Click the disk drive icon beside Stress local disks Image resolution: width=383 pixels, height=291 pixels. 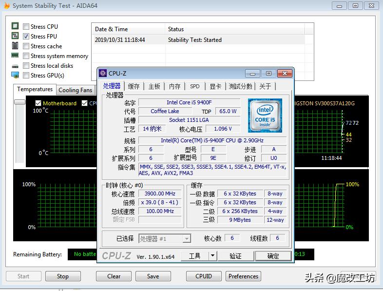15,66
